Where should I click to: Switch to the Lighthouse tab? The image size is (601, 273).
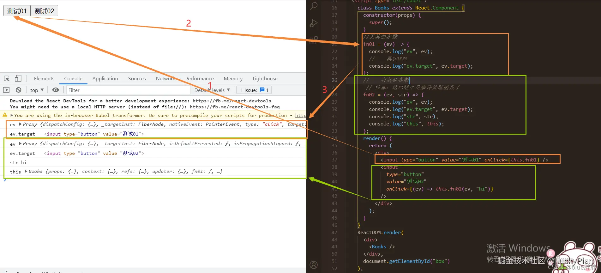point(265,78)
